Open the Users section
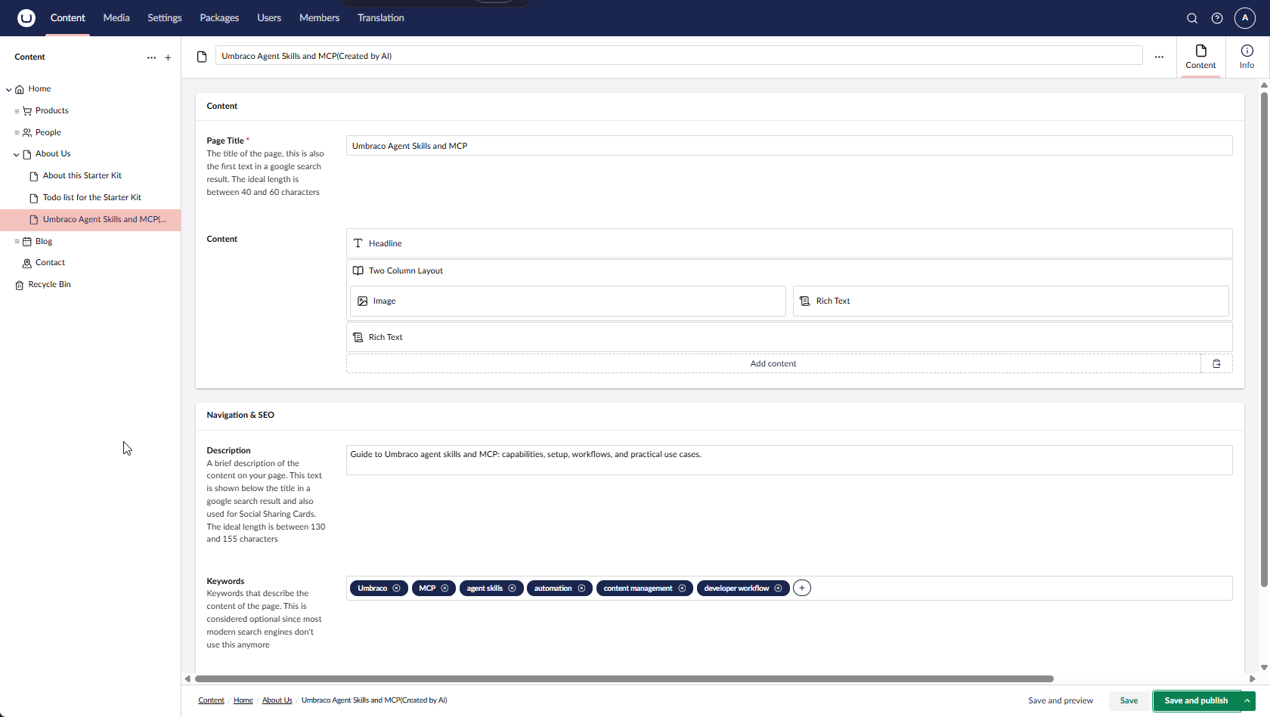The image size is (1270, 717). (x=269, y=18)
